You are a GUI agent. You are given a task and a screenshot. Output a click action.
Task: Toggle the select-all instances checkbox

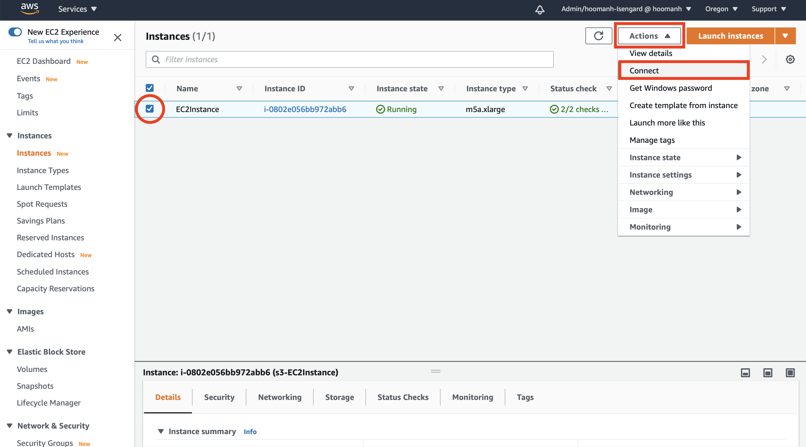pos(150,88)
